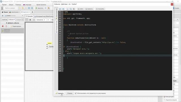Click the new project icon in main toolbar
This screenshot has width=181, height=102.
tap(20, 8)
